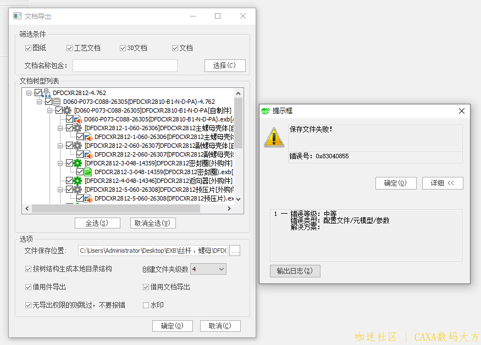Collapse the DFDCXR2812副螺母壳体 node
Image resolution: width=481 pixels, height=345 pixels.
tap(60, 146)
